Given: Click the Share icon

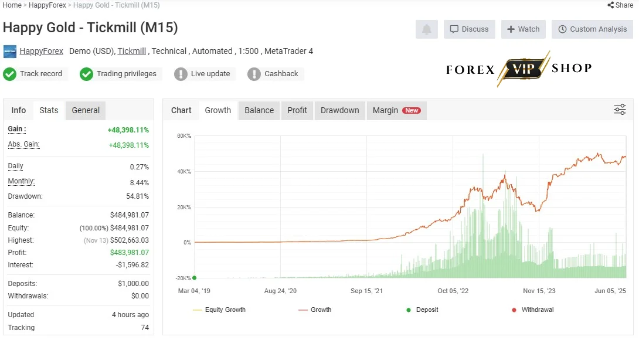Looking at the screenshot, I should (x=610, y=5).
